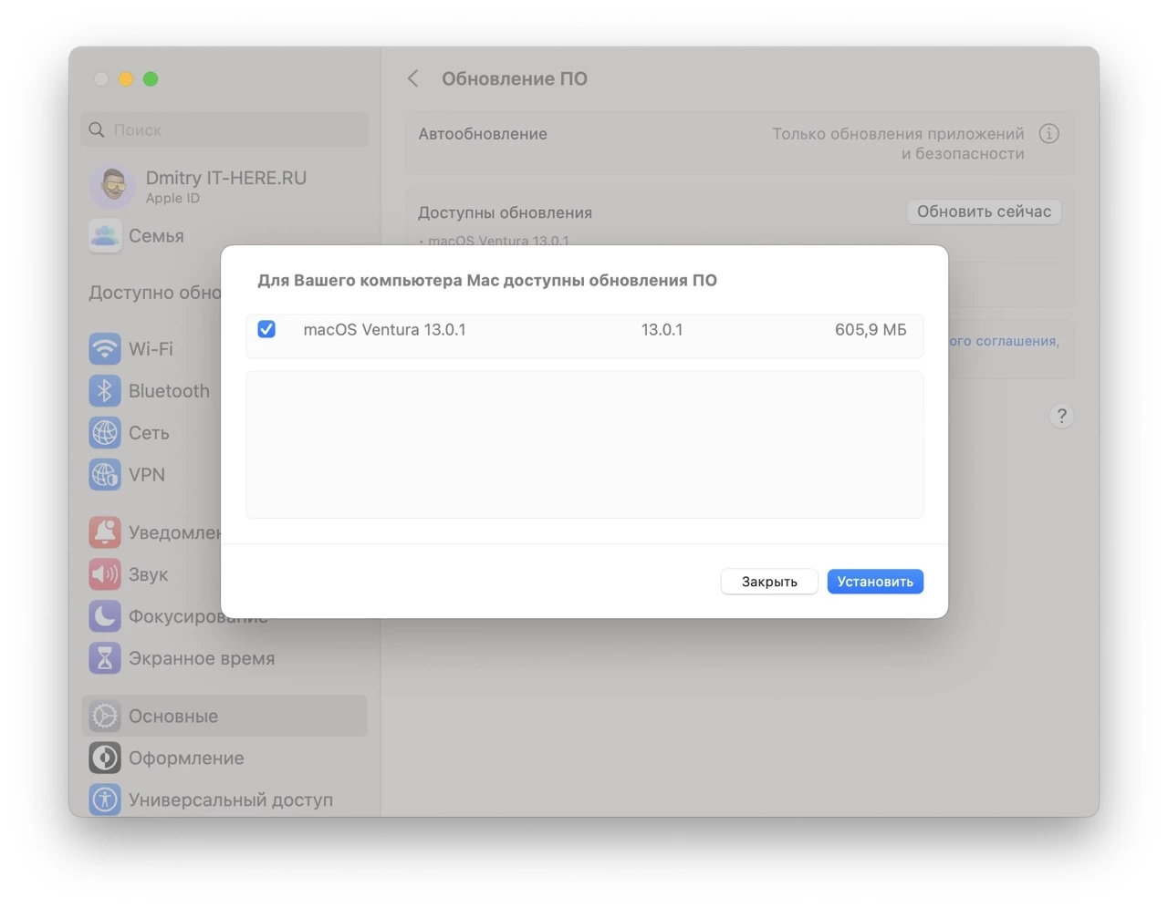Click the green zoom window button
The image size is (1168, 908).
151,79
